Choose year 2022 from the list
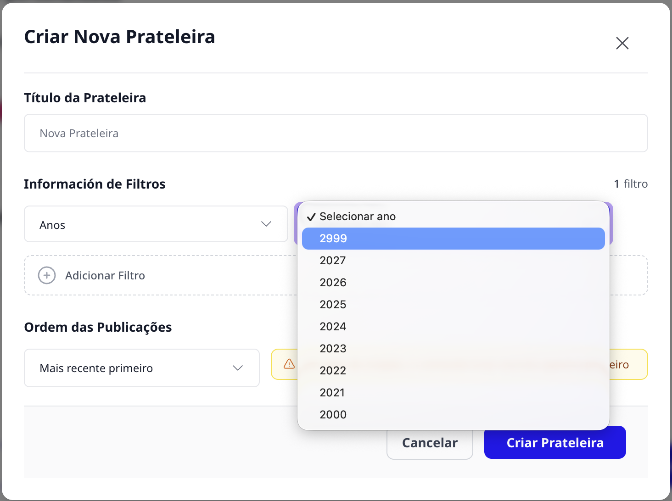 pyautogui.click(x=454, y=371)
